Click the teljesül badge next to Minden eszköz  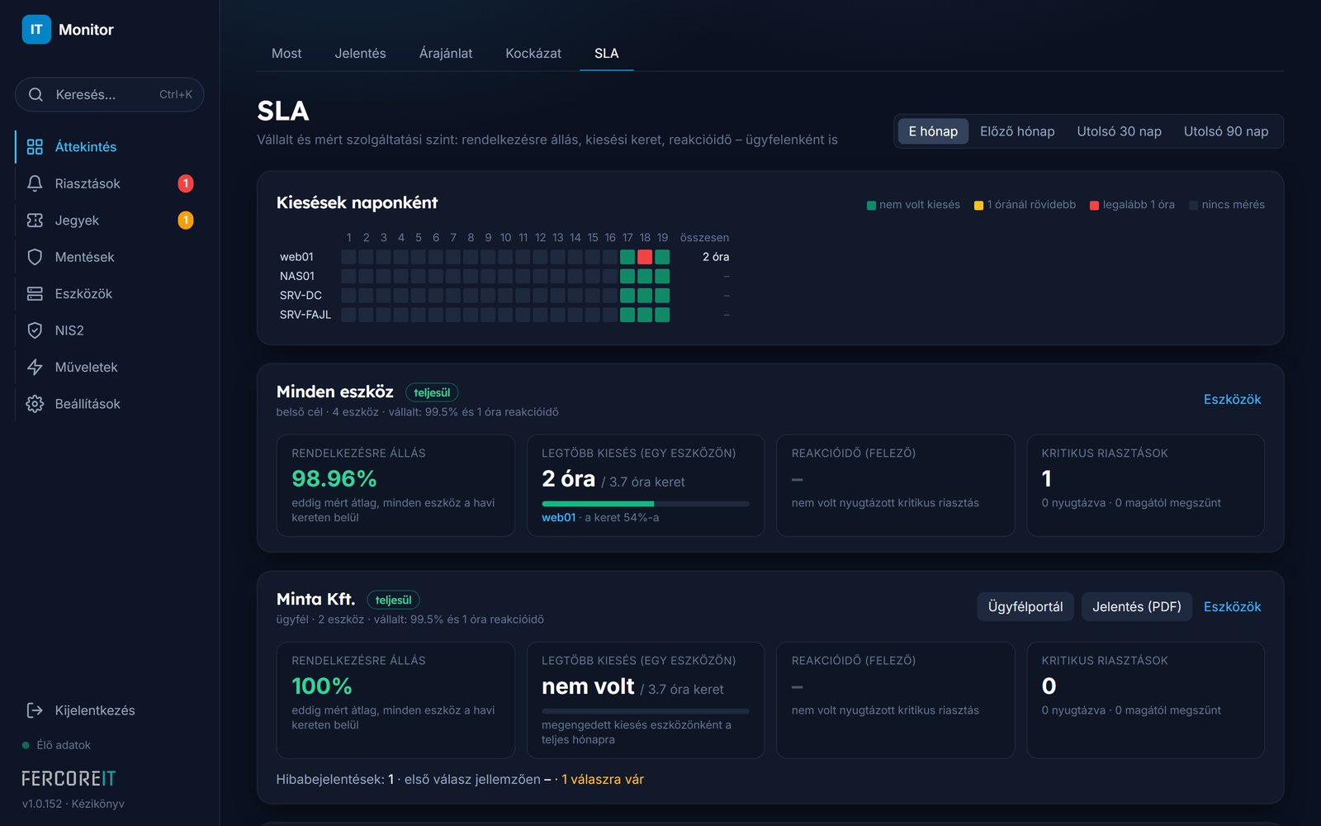(431, 392)
